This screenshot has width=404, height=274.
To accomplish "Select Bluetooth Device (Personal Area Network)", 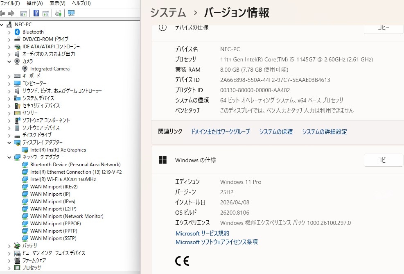I will [x=75, y=165].
